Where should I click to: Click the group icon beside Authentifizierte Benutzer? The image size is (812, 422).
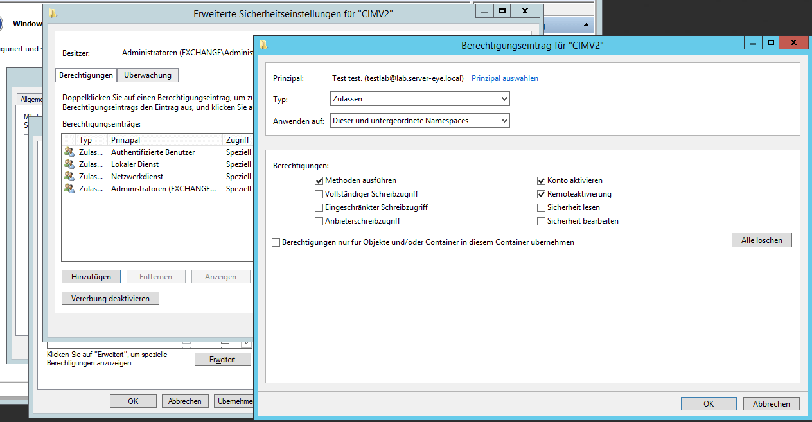click(69, 152)
